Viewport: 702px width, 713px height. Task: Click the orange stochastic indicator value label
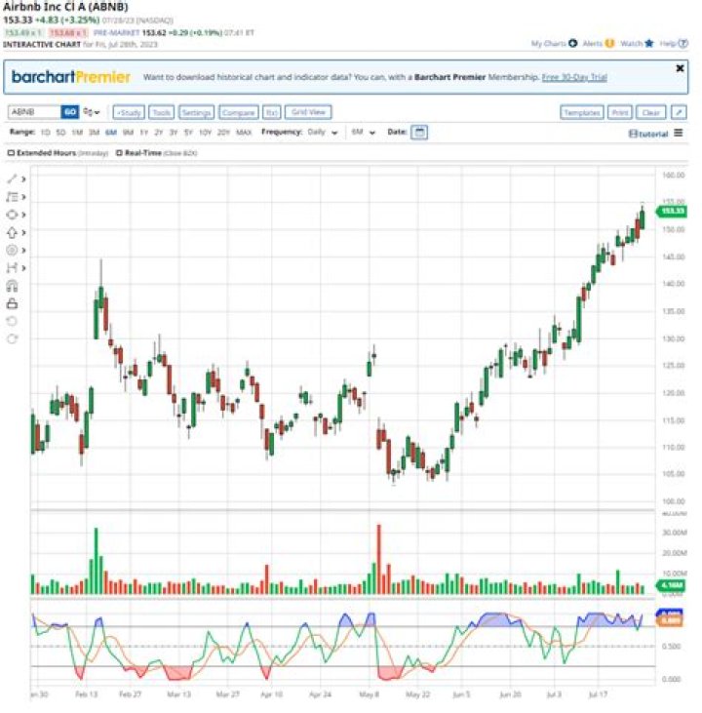point(669,620)
